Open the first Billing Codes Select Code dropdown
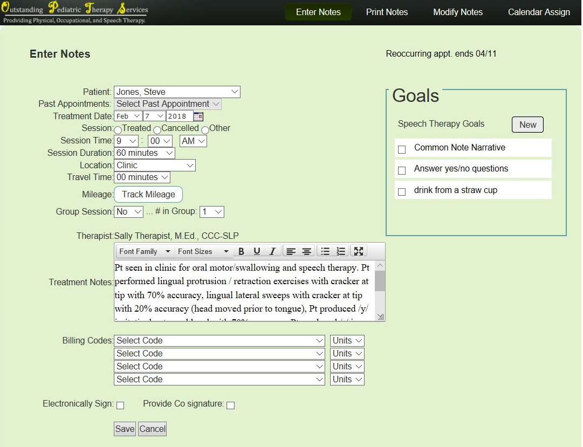 point(220,341)
